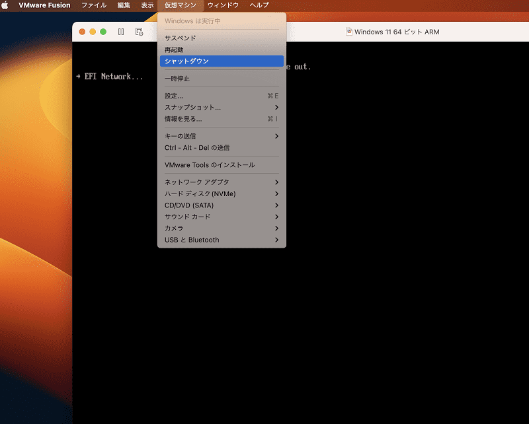Open 設定... for the virtual machine
Screen dimensions: 529x424
[x=222, y=96]
